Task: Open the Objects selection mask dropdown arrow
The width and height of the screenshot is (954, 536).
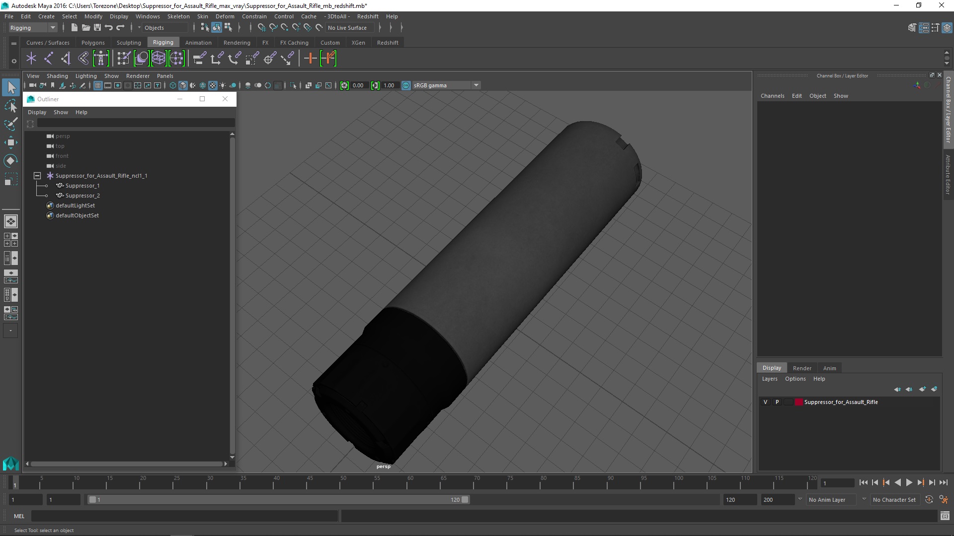Action: click(x=140, y=28)
